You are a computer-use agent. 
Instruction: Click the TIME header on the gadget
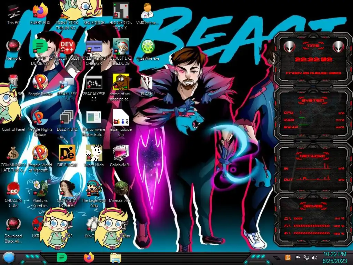point(313,46)
